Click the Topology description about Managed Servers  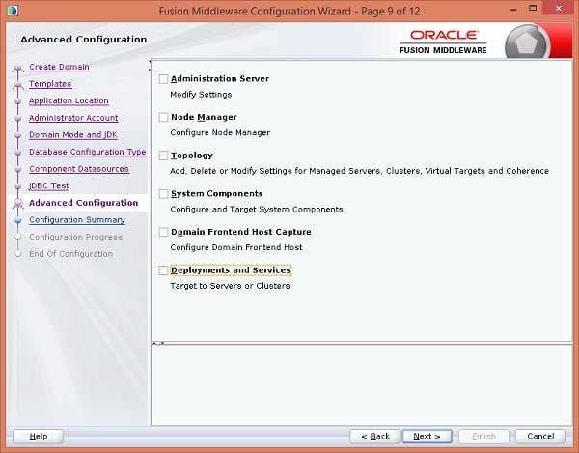359,171
